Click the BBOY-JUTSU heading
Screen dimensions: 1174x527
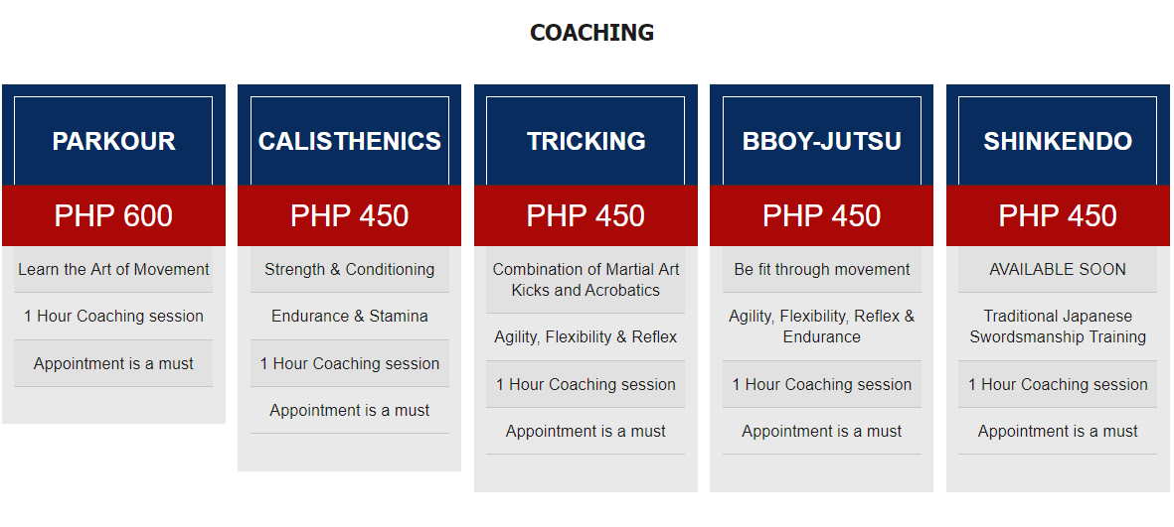[x=821, y=141]
